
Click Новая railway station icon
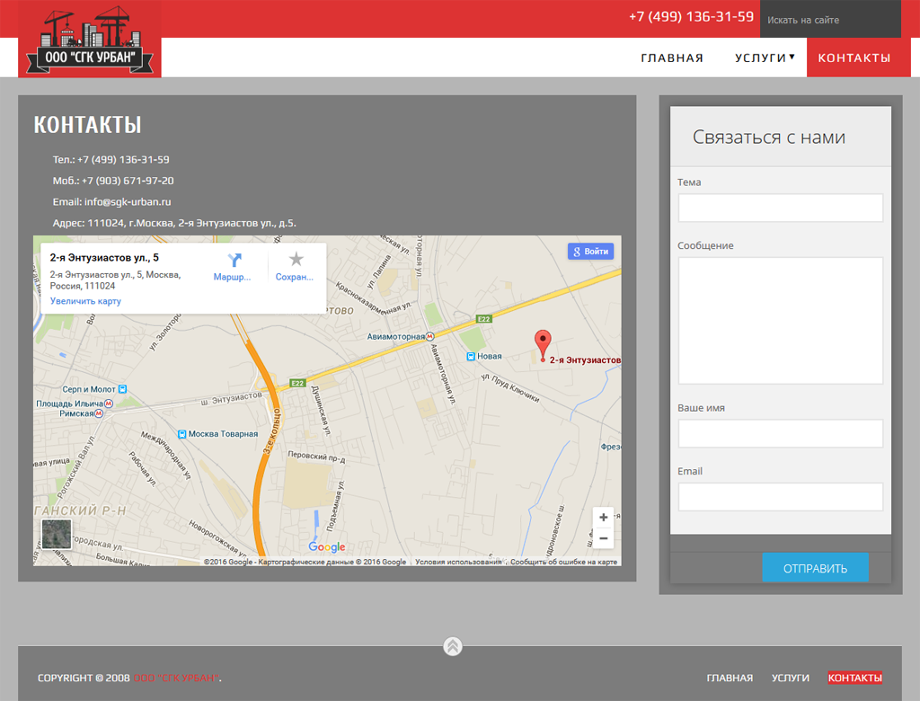point(471,357)
